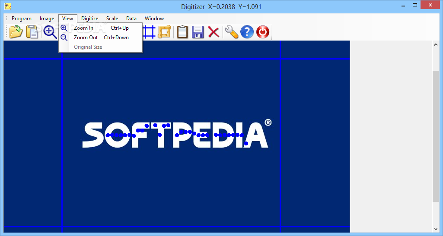Viewport: 443px width, 236px height.
Task: Click the digitized point below the letter A
Action: [x=246, y=144]
